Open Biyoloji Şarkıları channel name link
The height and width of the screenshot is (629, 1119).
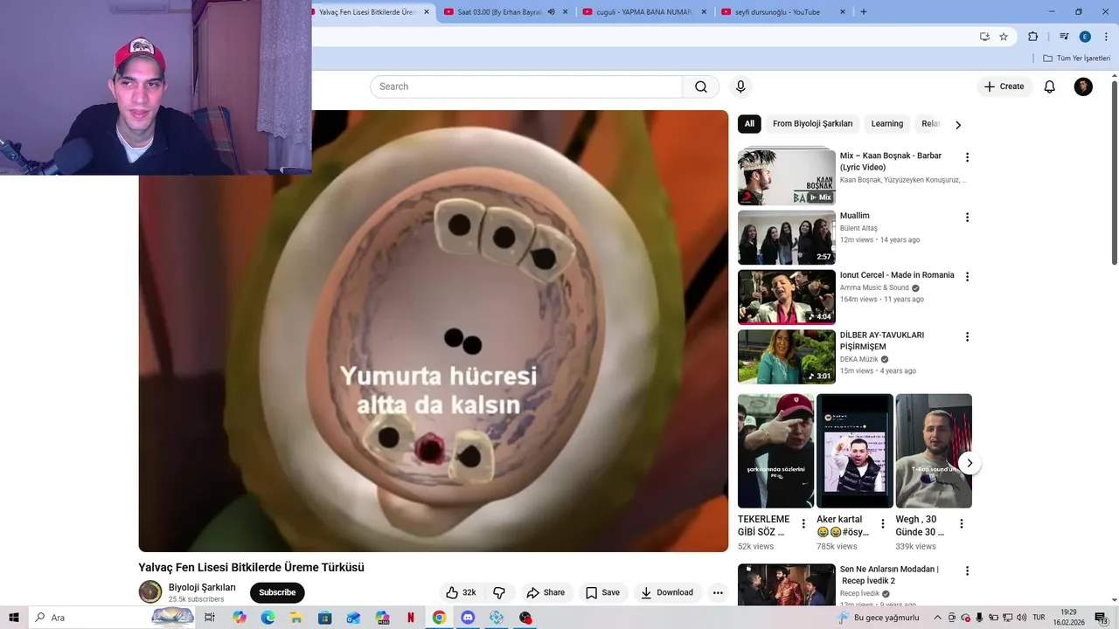(202, 587)
